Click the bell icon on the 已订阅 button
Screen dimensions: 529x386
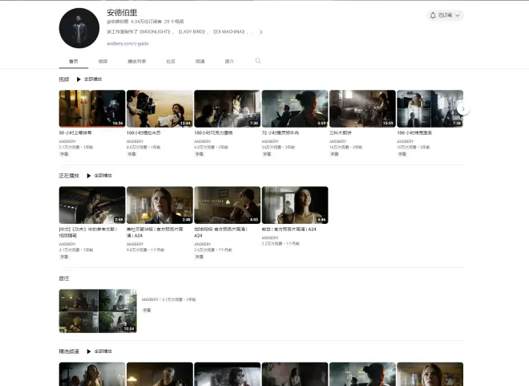(433, 15)
